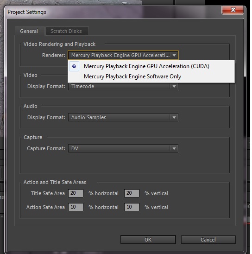Screen dimensions: 252x254
Task: Open the Renderer combo box field
Action: 123,55
